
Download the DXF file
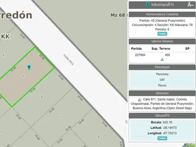pyautogui.click(x=162, y=80)
